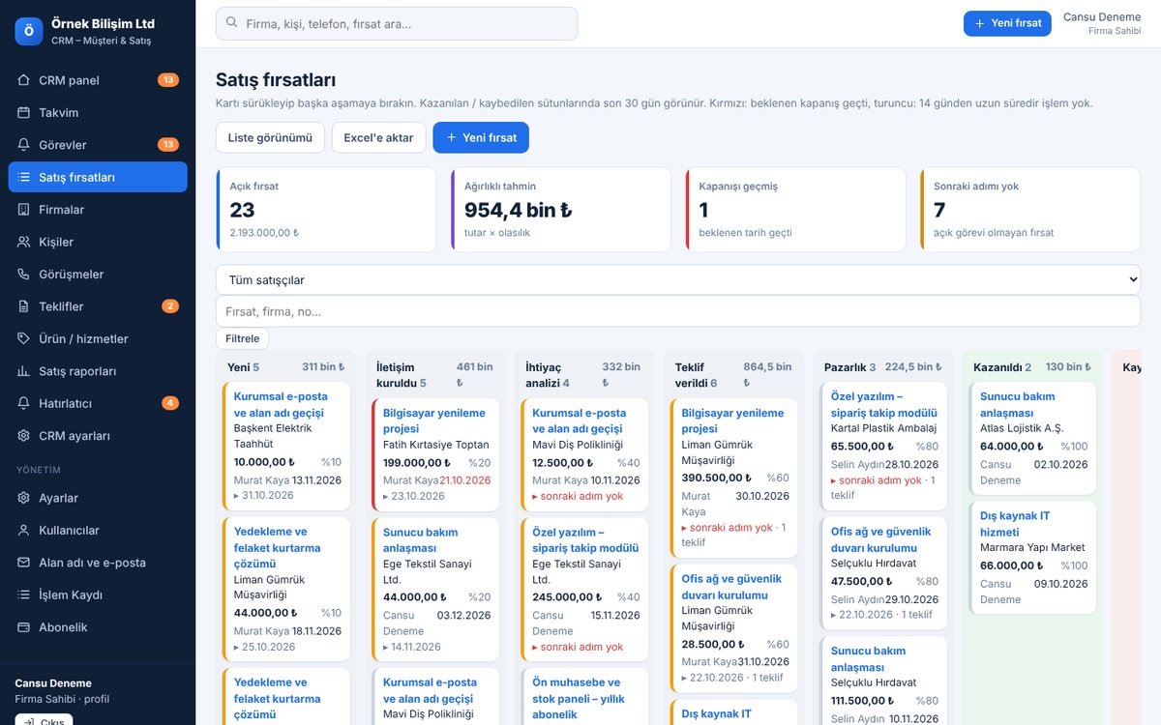Click the Ayarlar gear icon under Yönetim
Screen dimensions: 1161x725
pos(24,498)
